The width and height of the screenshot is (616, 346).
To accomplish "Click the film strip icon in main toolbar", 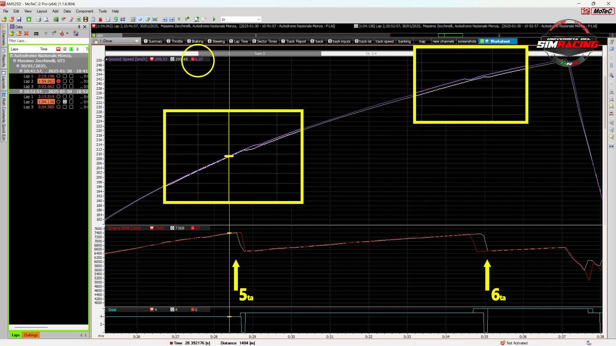I will click(86, 19).
